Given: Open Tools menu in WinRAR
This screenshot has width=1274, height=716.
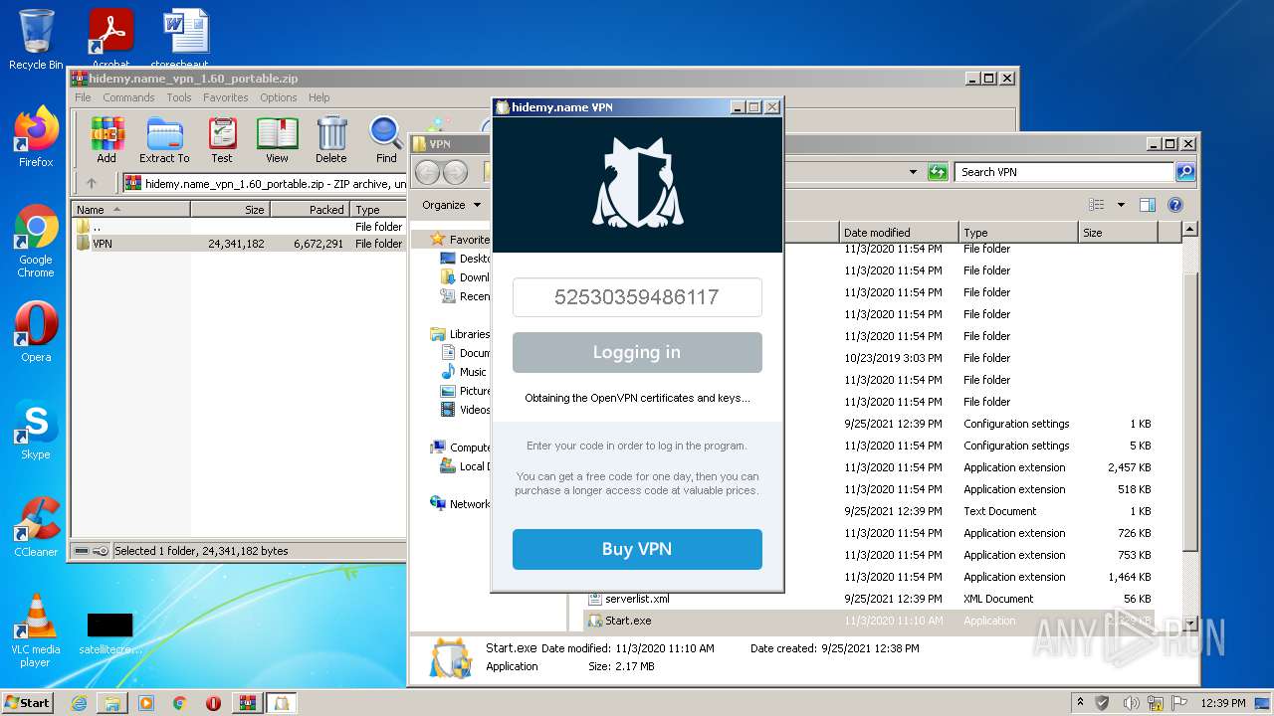Looking at the screenshot, I should click(179, 97).
